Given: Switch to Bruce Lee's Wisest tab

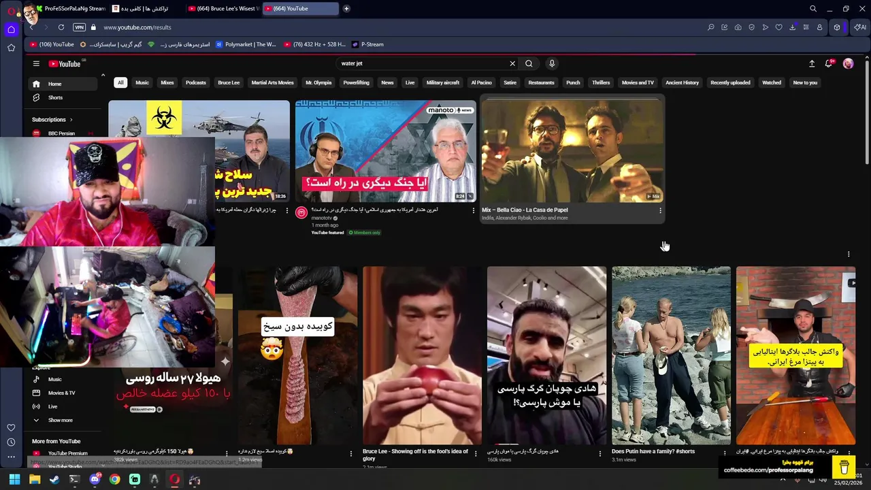Looking at the screenshot, I should coord(223,9).
